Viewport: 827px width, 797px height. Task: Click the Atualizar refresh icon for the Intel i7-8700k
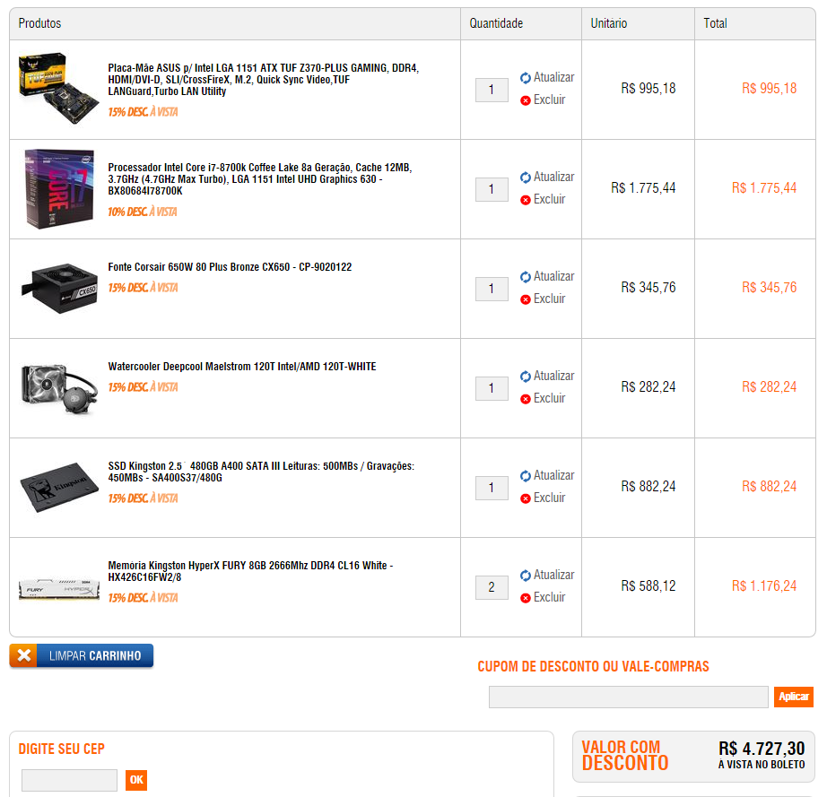coord(526,178)
